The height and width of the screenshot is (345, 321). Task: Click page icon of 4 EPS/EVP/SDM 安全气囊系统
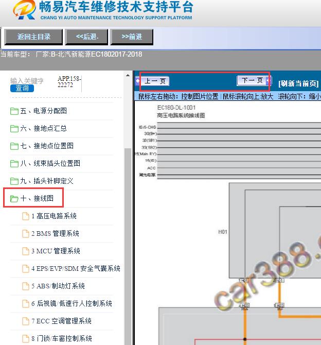[x=26, y=269]
